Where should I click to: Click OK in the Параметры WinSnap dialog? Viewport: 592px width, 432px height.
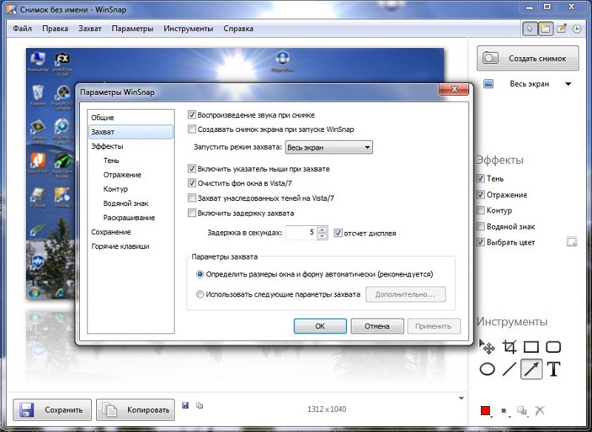click(x=320, y=326)
